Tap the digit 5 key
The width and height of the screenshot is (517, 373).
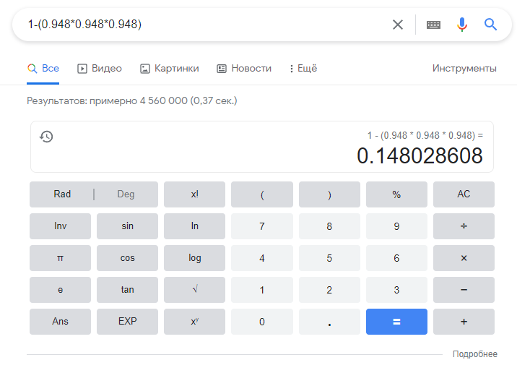tap(329, 258)
